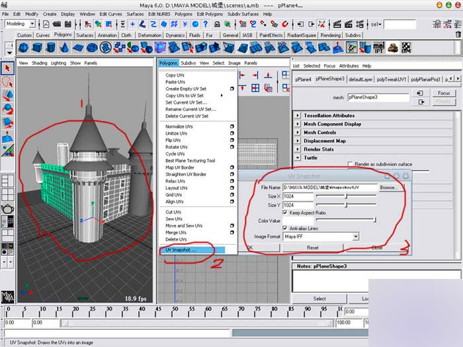Click the IPR render clapperboard icon
463x347 pixels.
tap(349, 24)
